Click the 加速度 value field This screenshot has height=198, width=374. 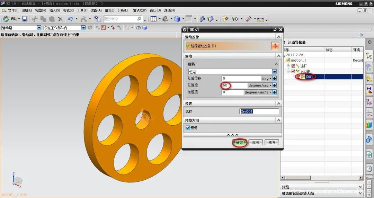coord(233,92)
